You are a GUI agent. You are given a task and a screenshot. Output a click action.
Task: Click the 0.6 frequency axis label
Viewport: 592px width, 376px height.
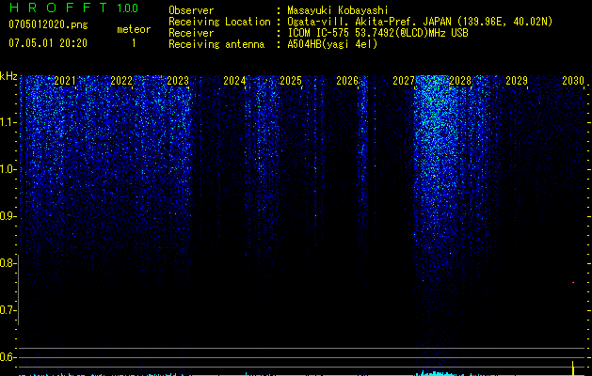[x=7, y=357]
